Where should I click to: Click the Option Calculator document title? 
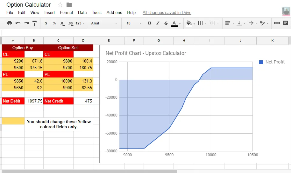[29, 5]
